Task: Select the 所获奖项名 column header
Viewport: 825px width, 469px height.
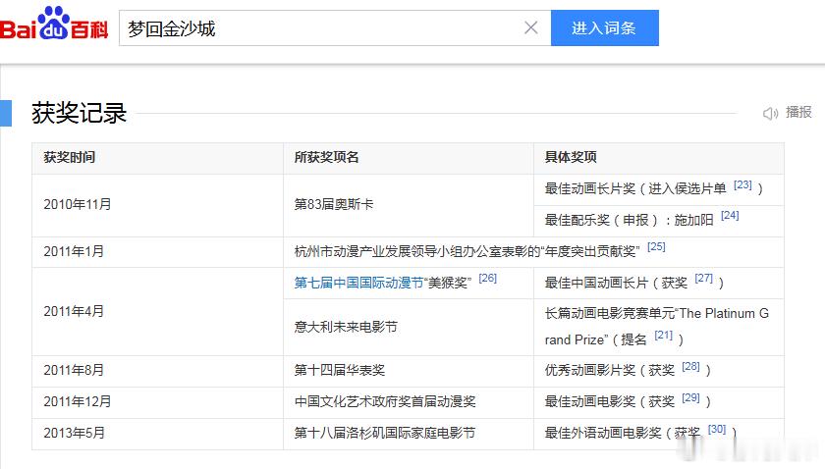Action: pos(326,157)
